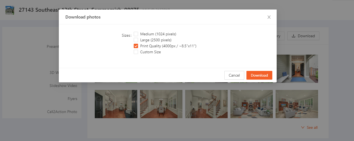Close the Download photos dialog
This screenshot has height=141, width=354.
click(x=269, y=17)
